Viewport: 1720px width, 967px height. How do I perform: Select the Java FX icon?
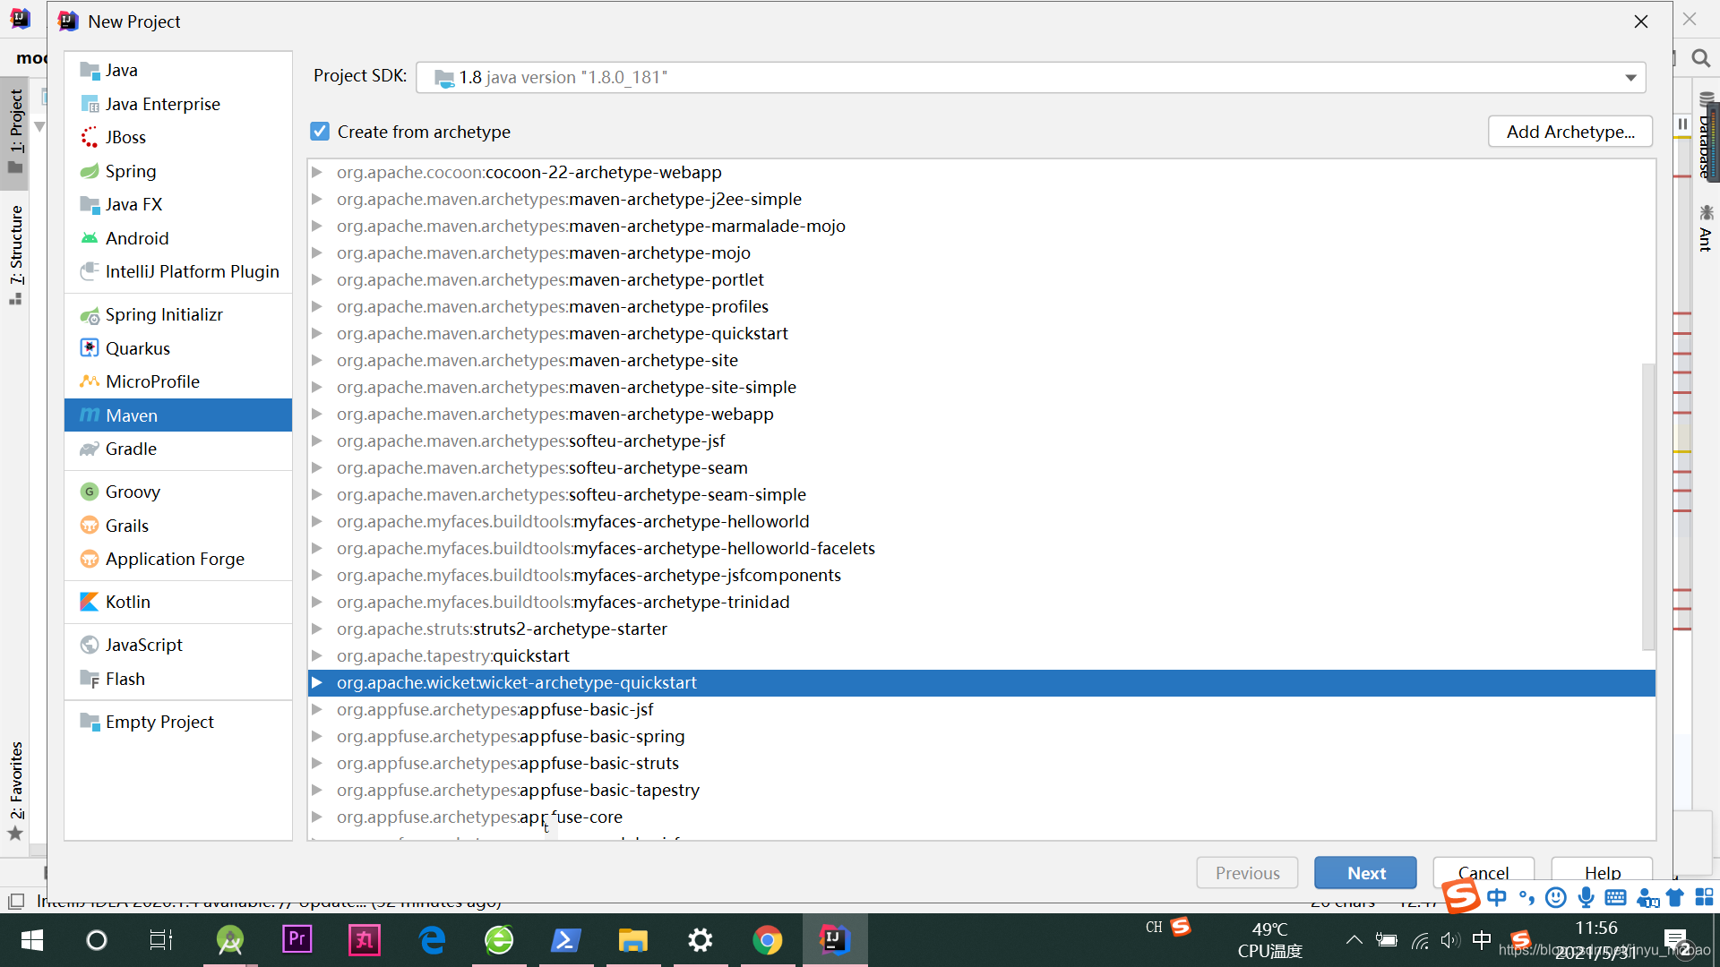(x=90, y=204)
